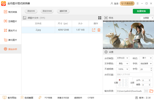Click the 水印文案 text input field

134,75
